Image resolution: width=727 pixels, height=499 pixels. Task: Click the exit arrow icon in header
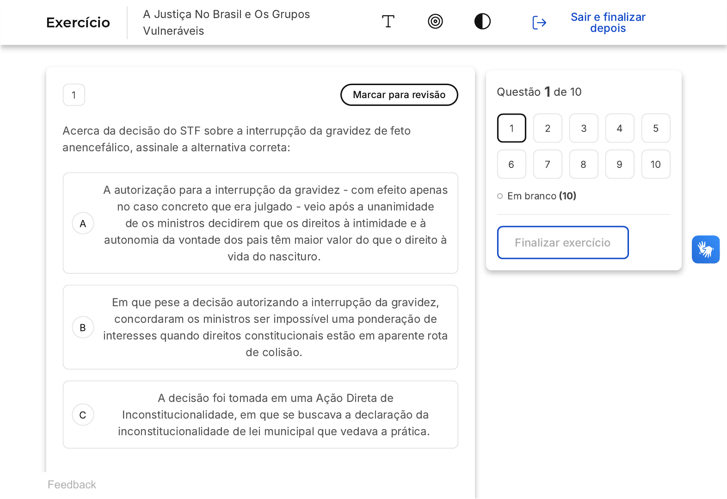(x=539, y=23)
